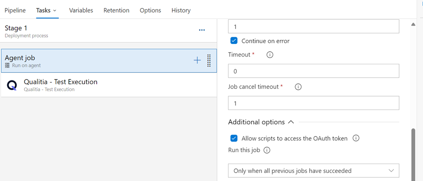Expand the Tasks tab dropdown chevron
Image resolution: width=423 pixels, height=181 pixels.
pyautogui.click(x=55, y=10)
